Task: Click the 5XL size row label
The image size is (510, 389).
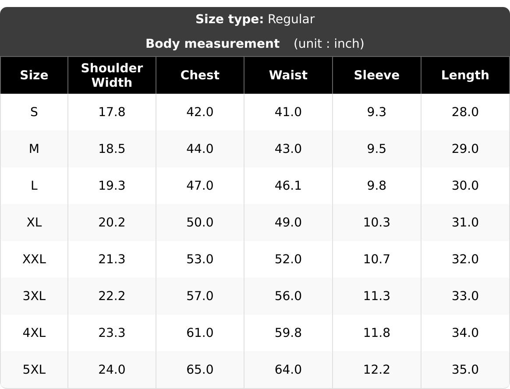Action: (34, 369)
